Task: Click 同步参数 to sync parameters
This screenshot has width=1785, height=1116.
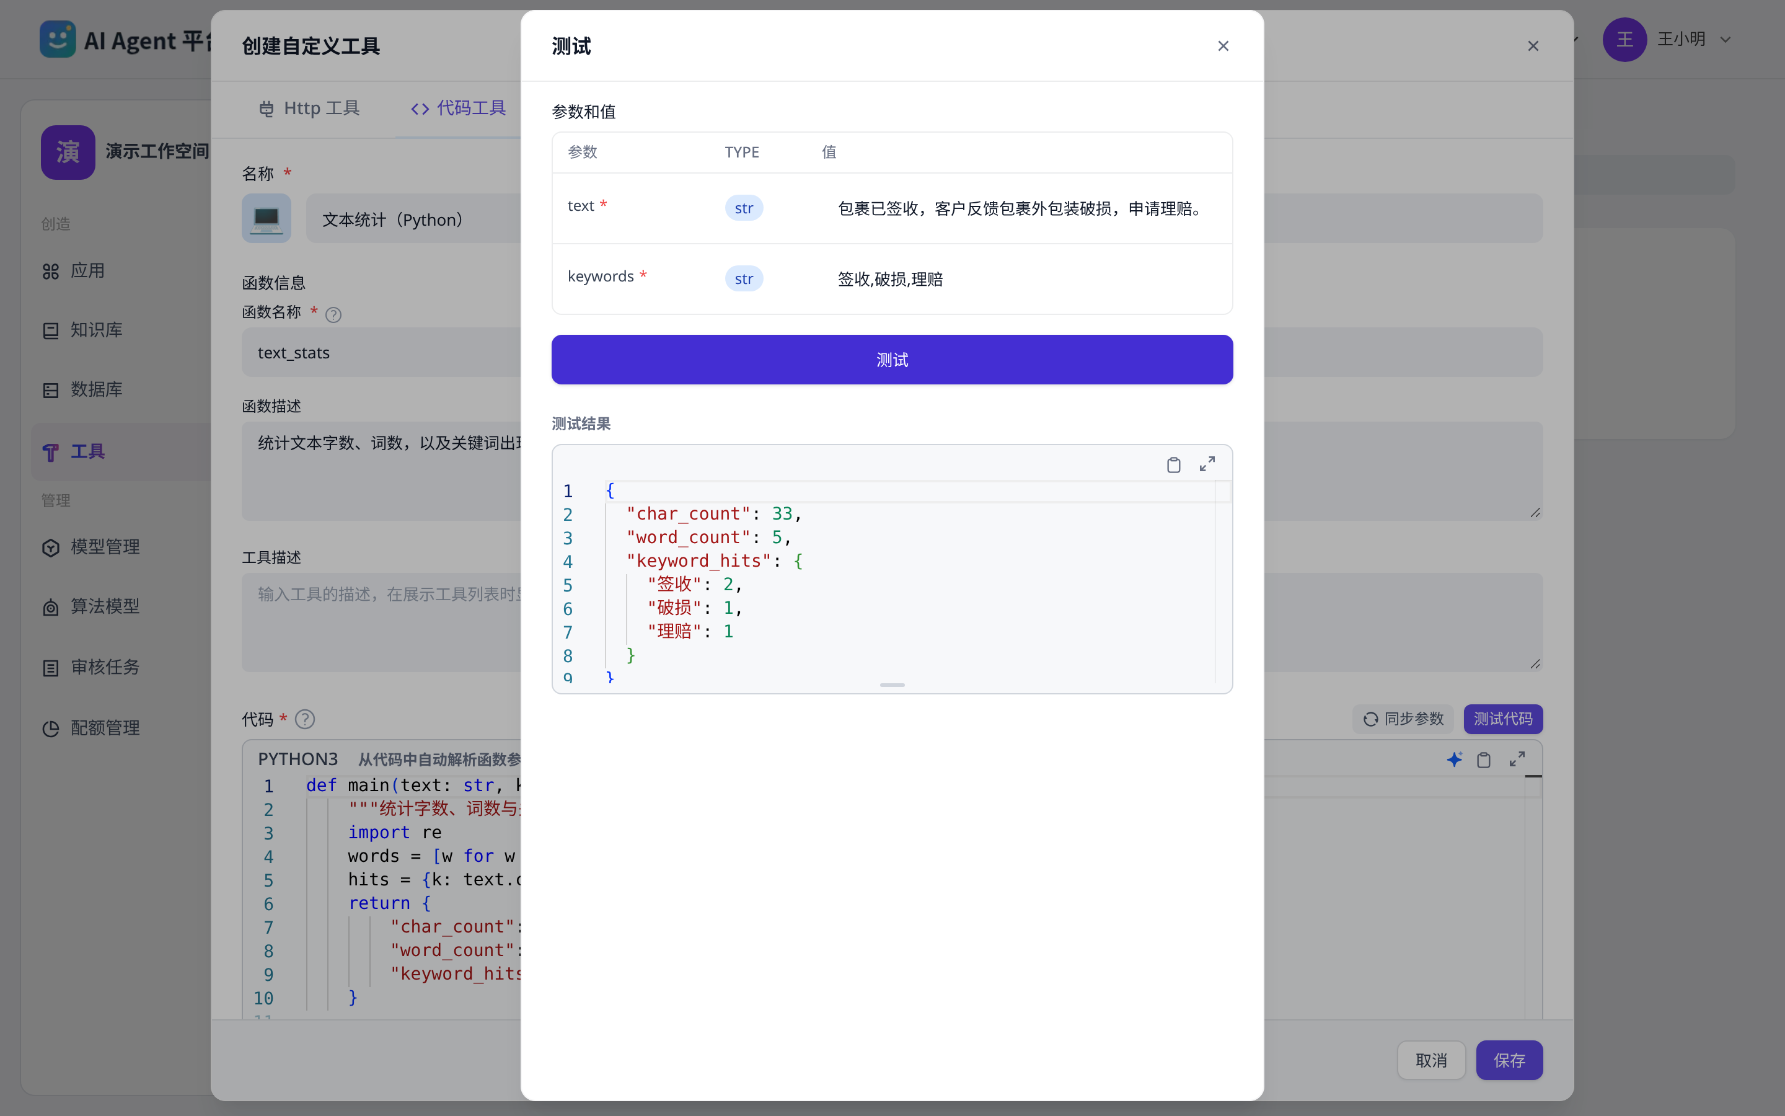Action: tap(1403, 719)
